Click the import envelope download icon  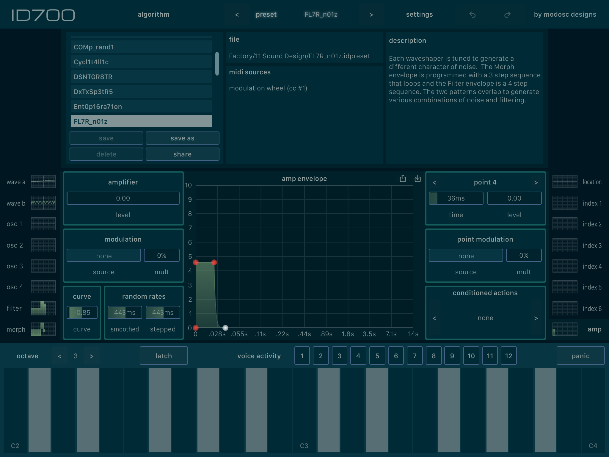417,179
